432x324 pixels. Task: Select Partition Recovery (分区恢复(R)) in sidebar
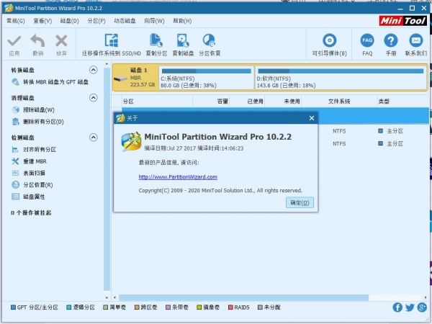click(32, 185)
